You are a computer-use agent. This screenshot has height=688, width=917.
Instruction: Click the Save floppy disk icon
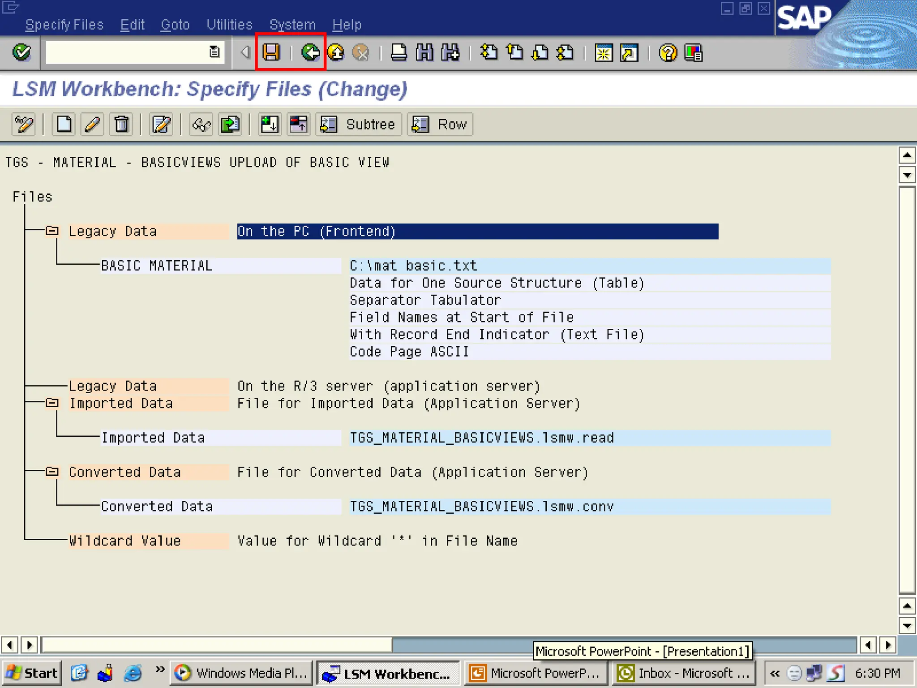(x=271, y=52)
